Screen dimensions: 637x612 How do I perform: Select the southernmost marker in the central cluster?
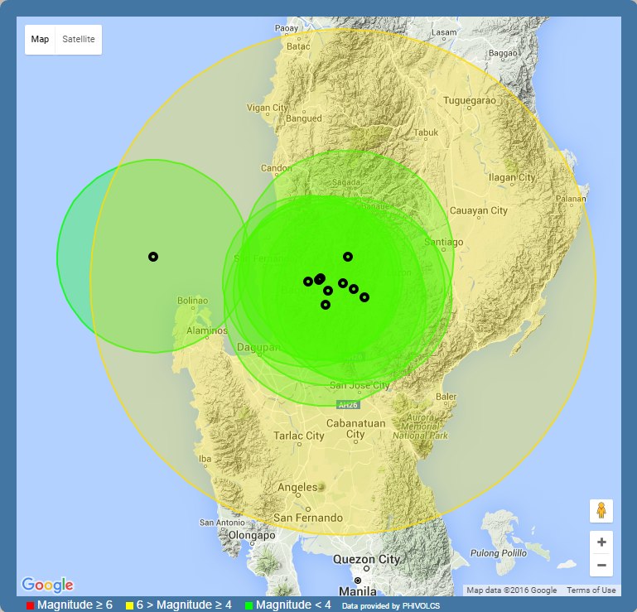pos(326,305)
